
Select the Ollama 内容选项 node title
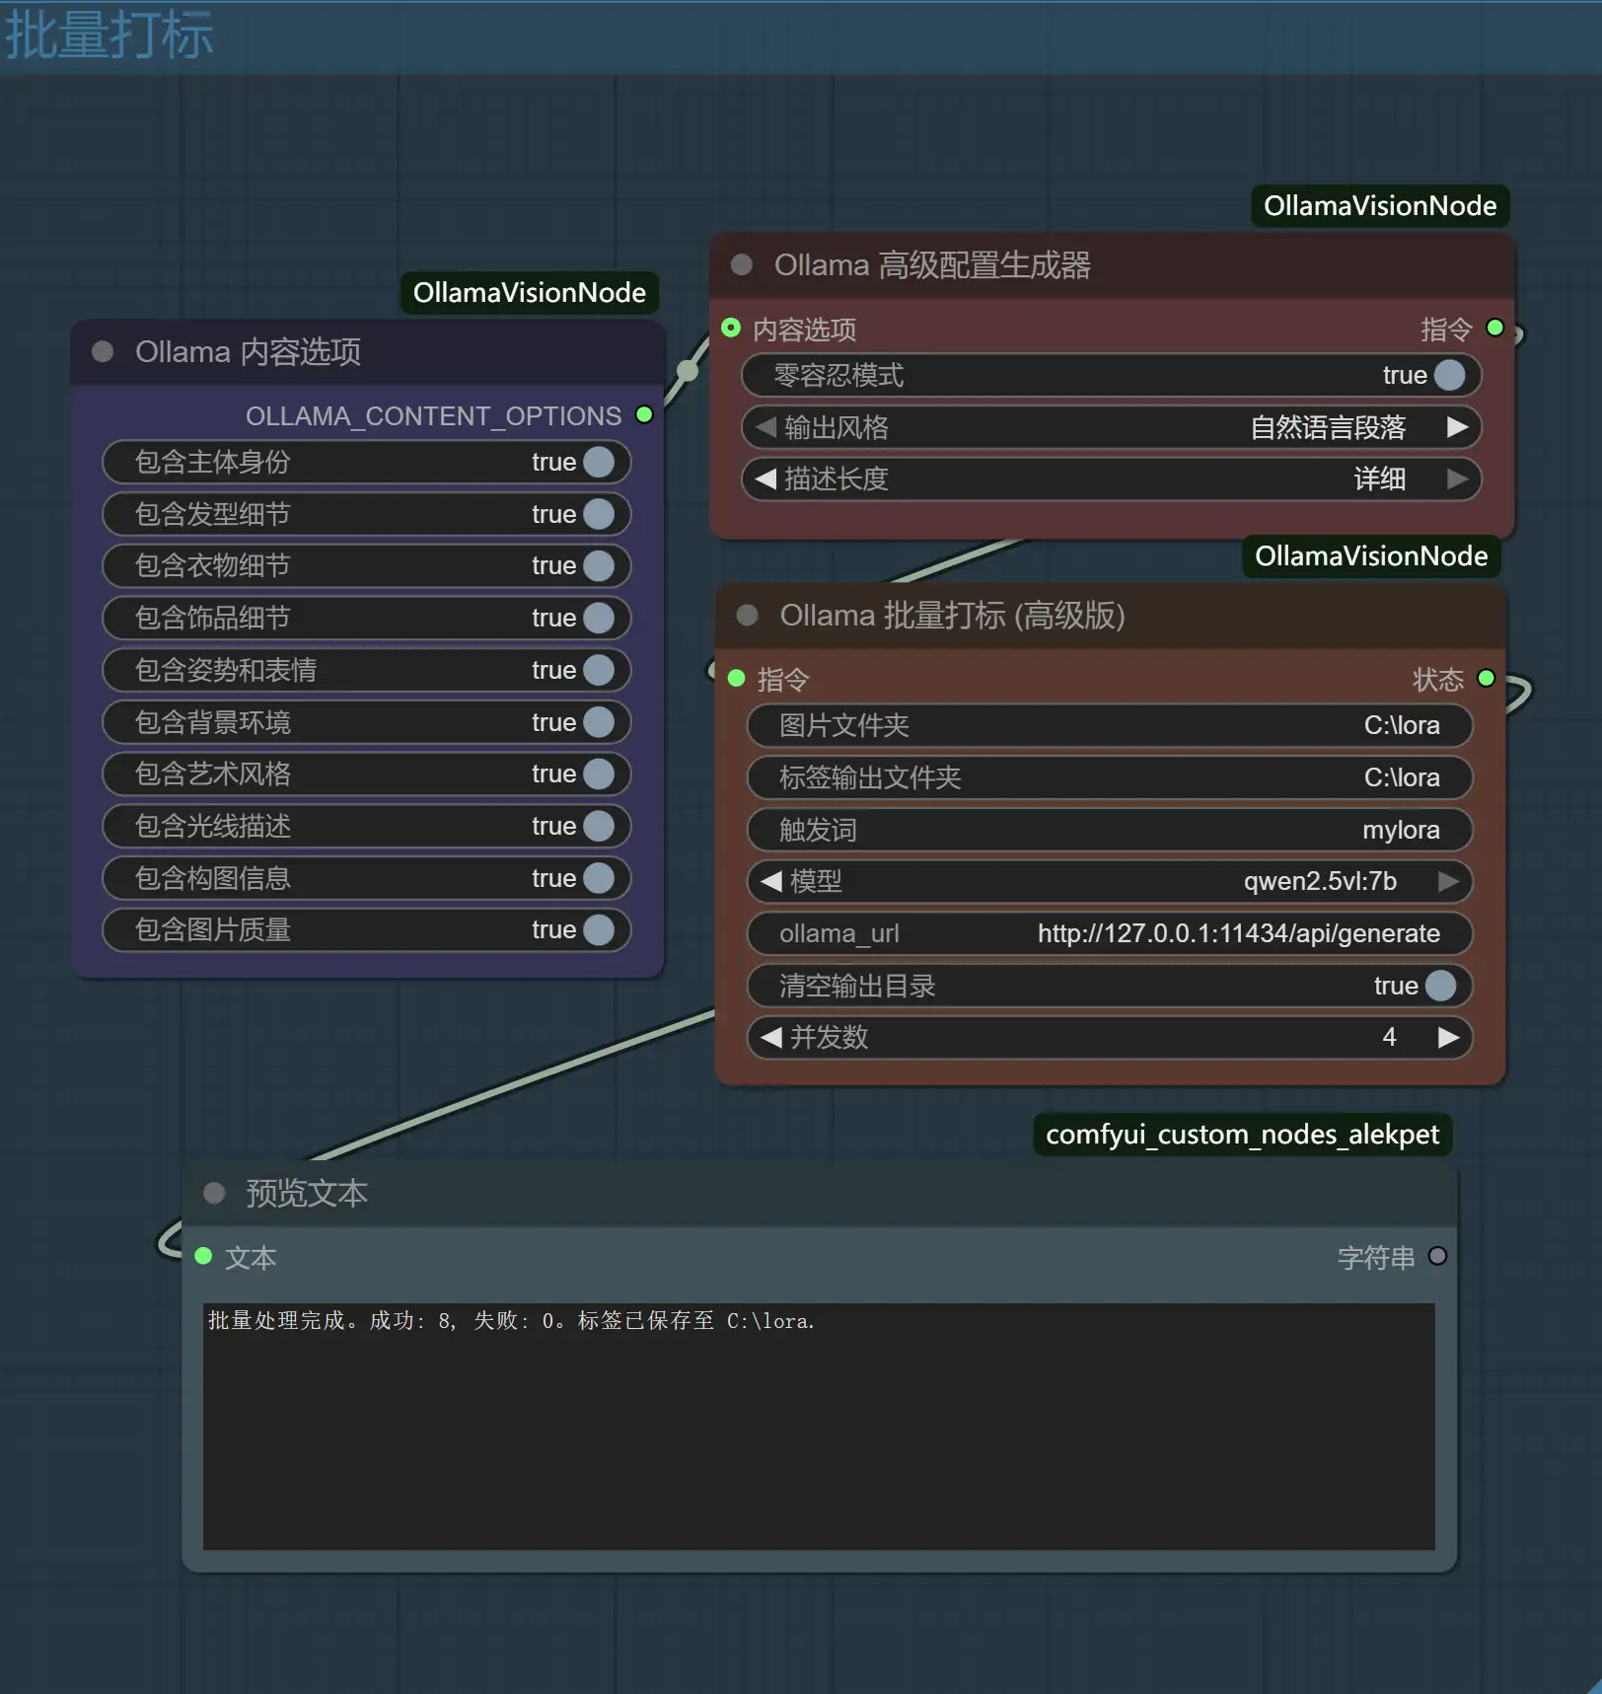(248, 352)
